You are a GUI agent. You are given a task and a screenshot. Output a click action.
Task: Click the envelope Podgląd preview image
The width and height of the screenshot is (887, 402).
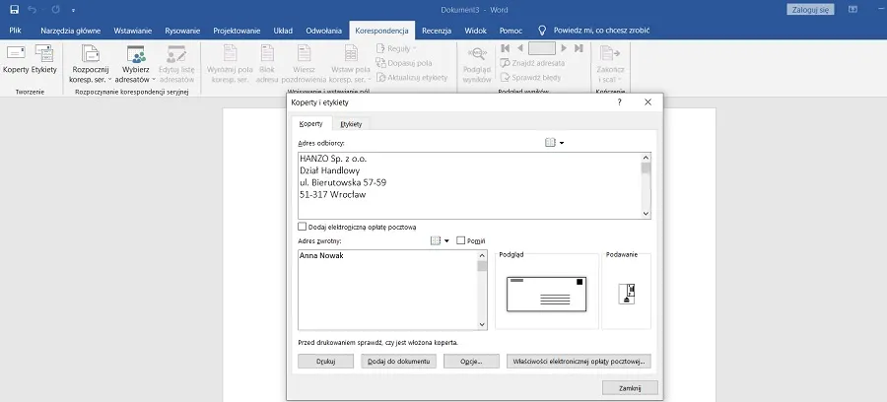546,293
